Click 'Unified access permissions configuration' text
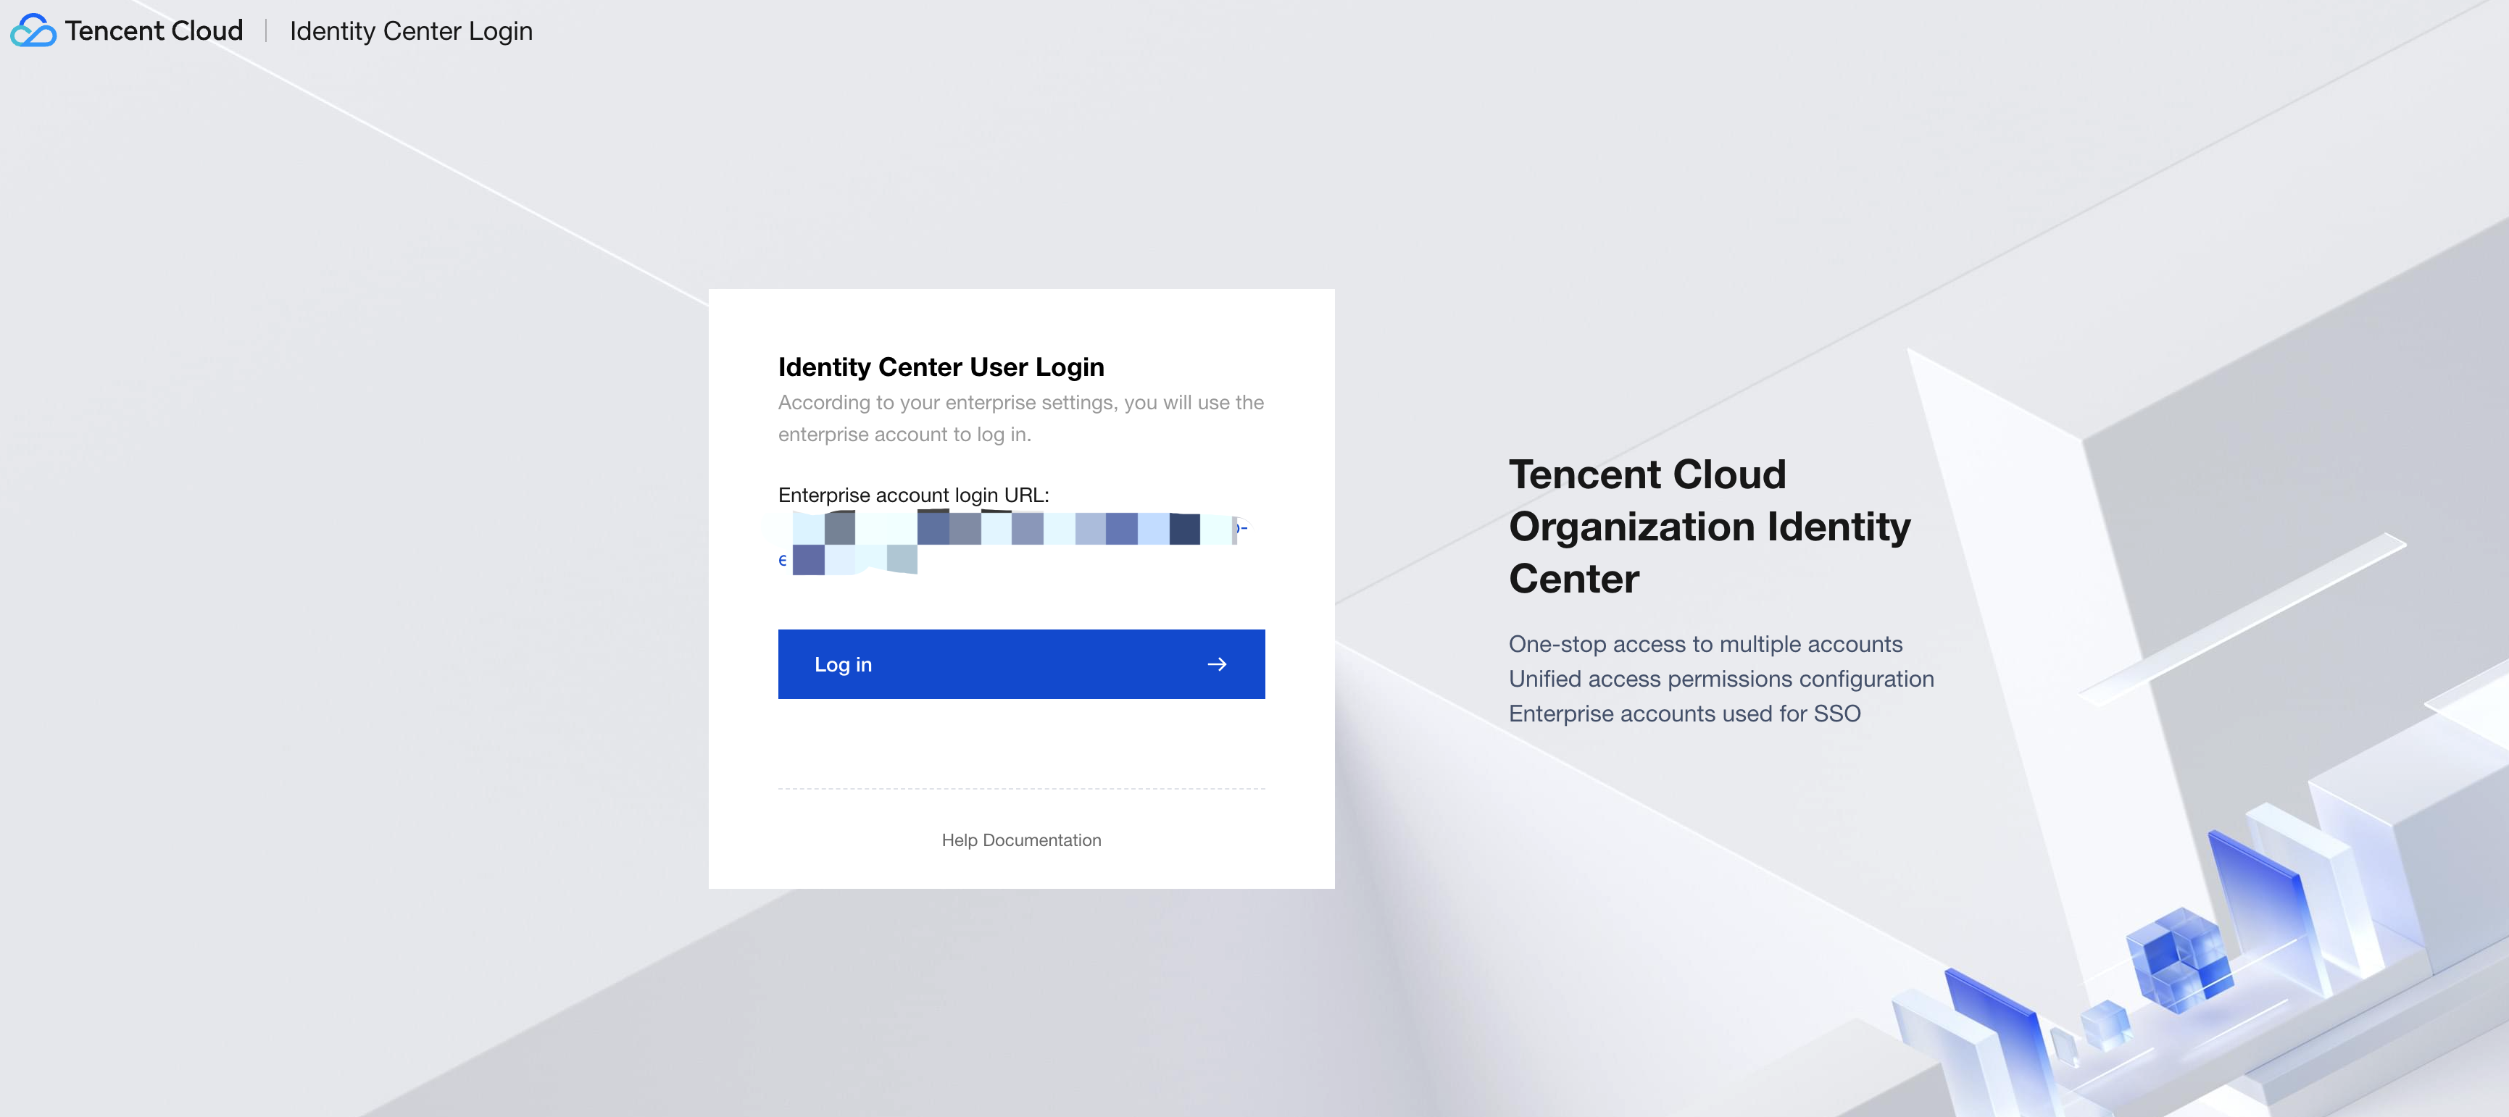 coord(1721,679)
